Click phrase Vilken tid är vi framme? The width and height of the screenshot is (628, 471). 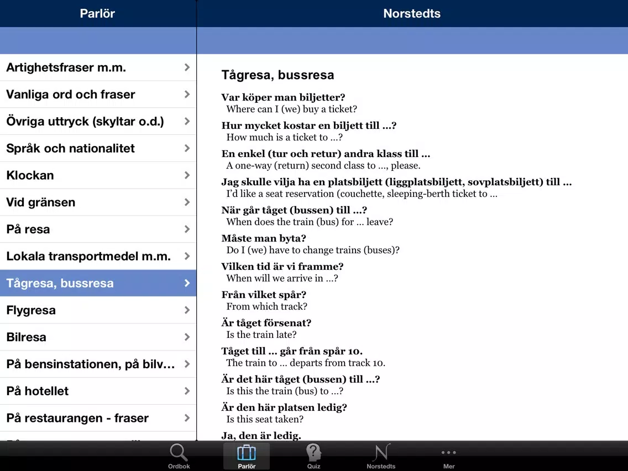[282, 266]
